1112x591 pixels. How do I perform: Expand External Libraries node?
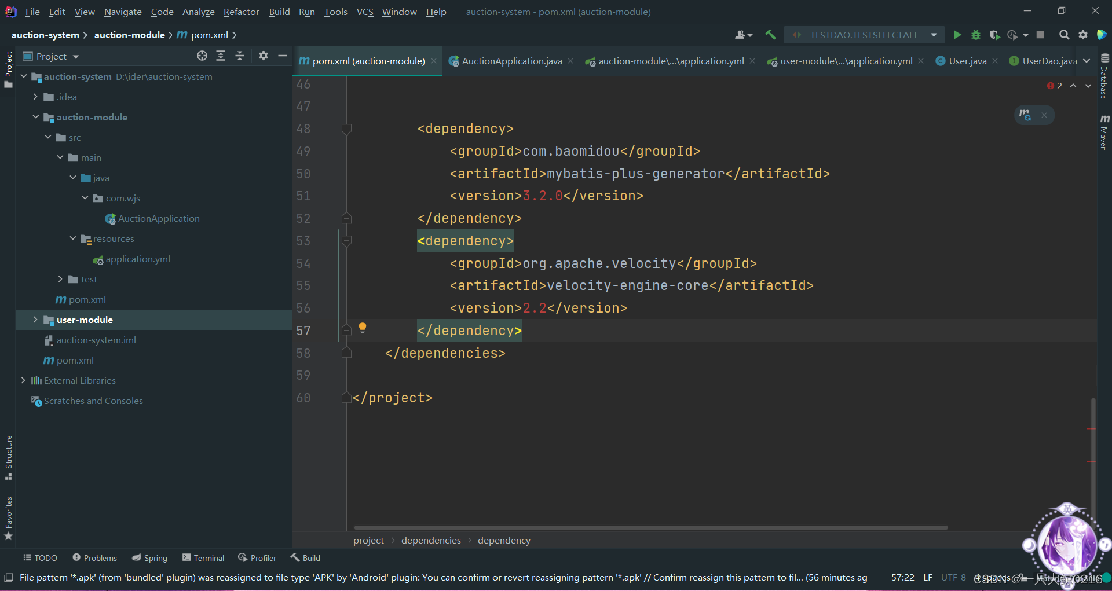pos(23,381)
